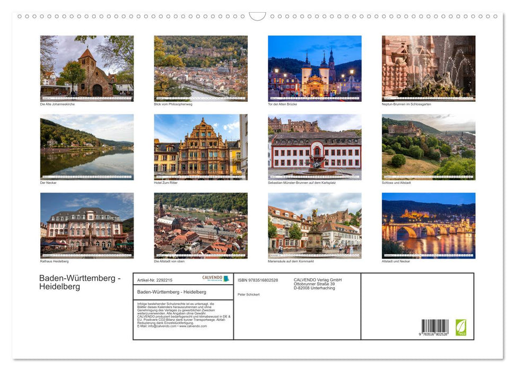Viewport: 515px width, 371px height.
Task: Open the Mariensäule auf dem Kornmarkt photo
Action: (315, 226)
